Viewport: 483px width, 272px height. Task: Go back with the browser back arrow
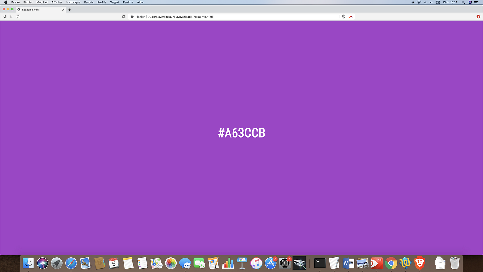(4, 17)
